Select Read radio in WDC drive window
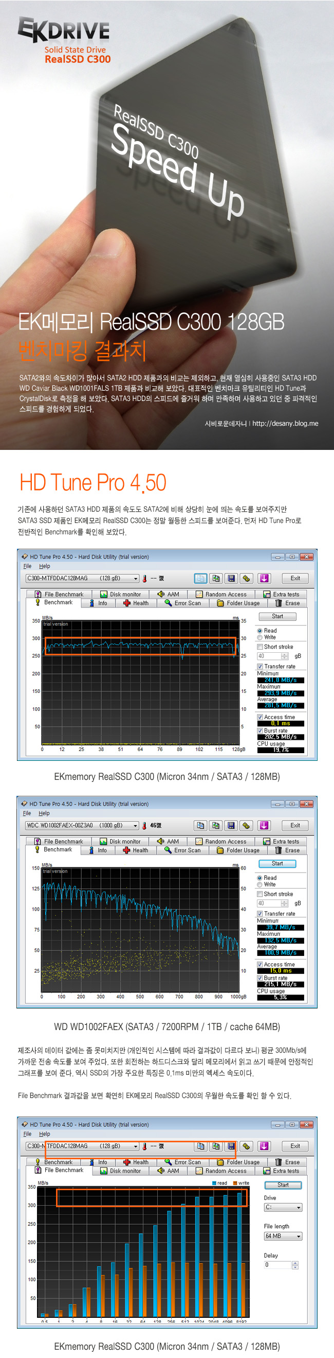This screenshot has width=334, height=1358. pos(260,878)
